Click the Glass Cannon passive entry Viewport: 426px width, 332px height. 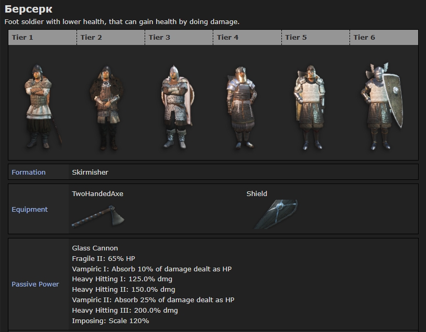coord(95,248)
